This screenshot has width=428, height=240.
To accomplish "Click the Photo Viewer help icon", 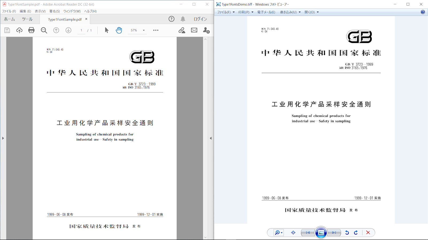I will pyautogui.click(x=423, y=12).
